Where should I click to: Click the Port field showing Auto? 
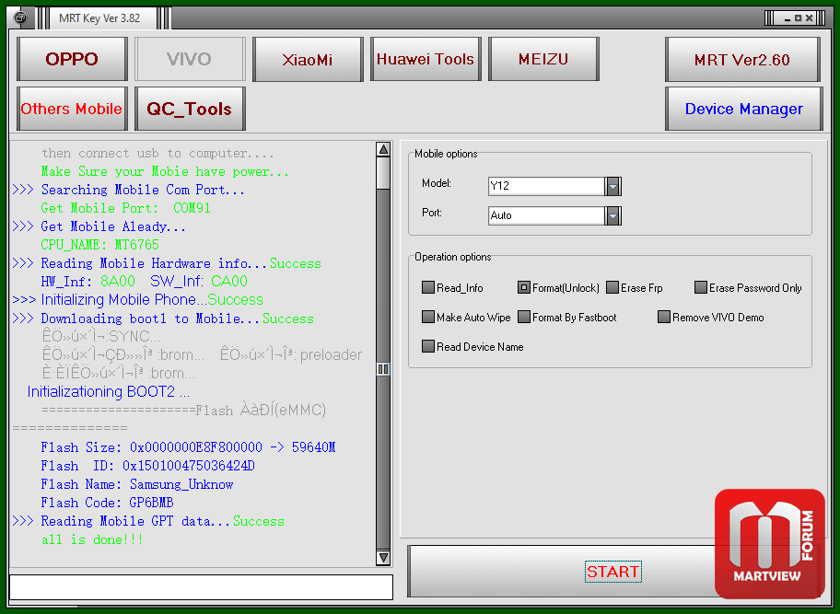pos(546,215)
